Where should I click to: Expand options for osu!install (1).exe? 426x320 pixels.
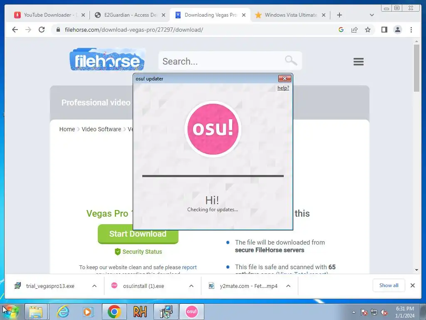click(191, 286)
